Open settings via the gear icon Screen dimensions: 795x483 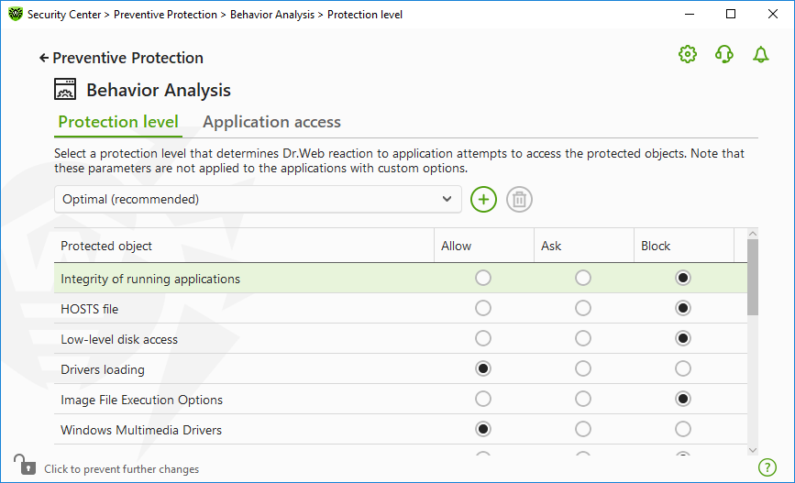[x=688, y=54]
